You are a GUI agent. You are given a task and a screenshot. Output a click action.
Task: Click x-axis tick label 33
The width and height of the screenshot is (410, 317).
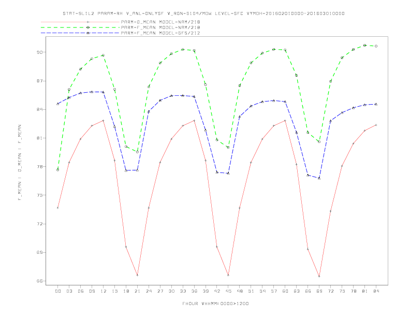(183, 291)
